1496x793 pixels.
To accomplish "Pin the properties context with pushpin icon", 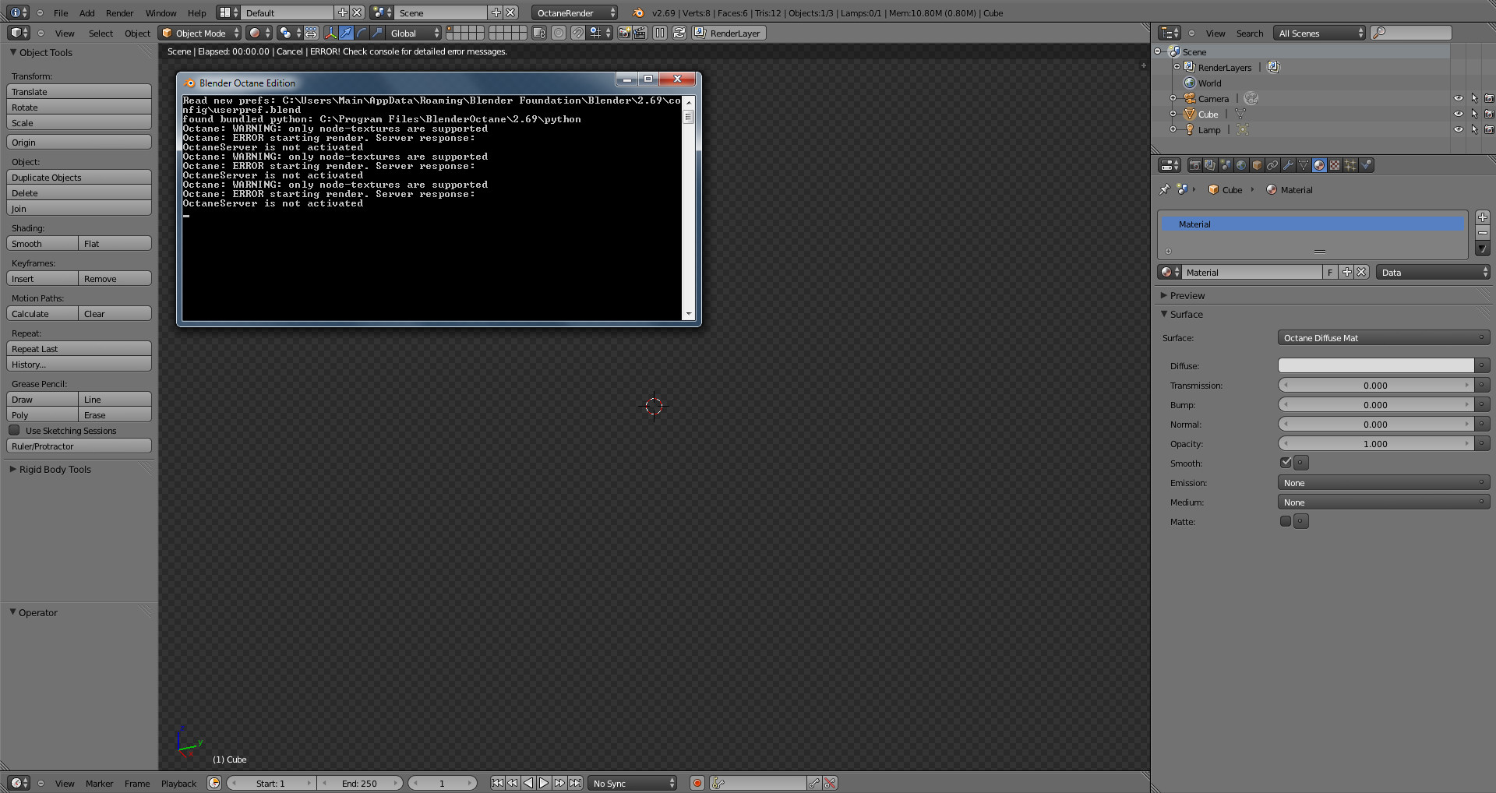I will (1165, 189).
